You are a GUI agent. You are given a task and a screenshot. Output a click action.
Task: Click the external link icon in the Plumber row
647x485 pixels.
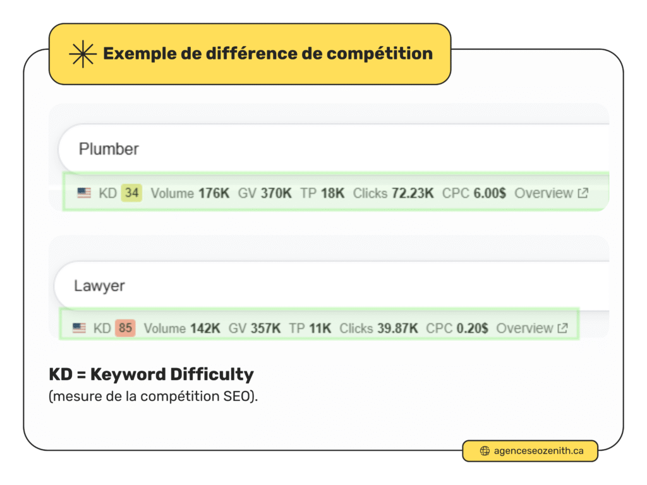tap(583, 193)
